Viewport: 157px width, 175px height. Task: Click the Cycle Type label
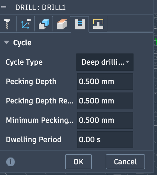coord(24,62)
